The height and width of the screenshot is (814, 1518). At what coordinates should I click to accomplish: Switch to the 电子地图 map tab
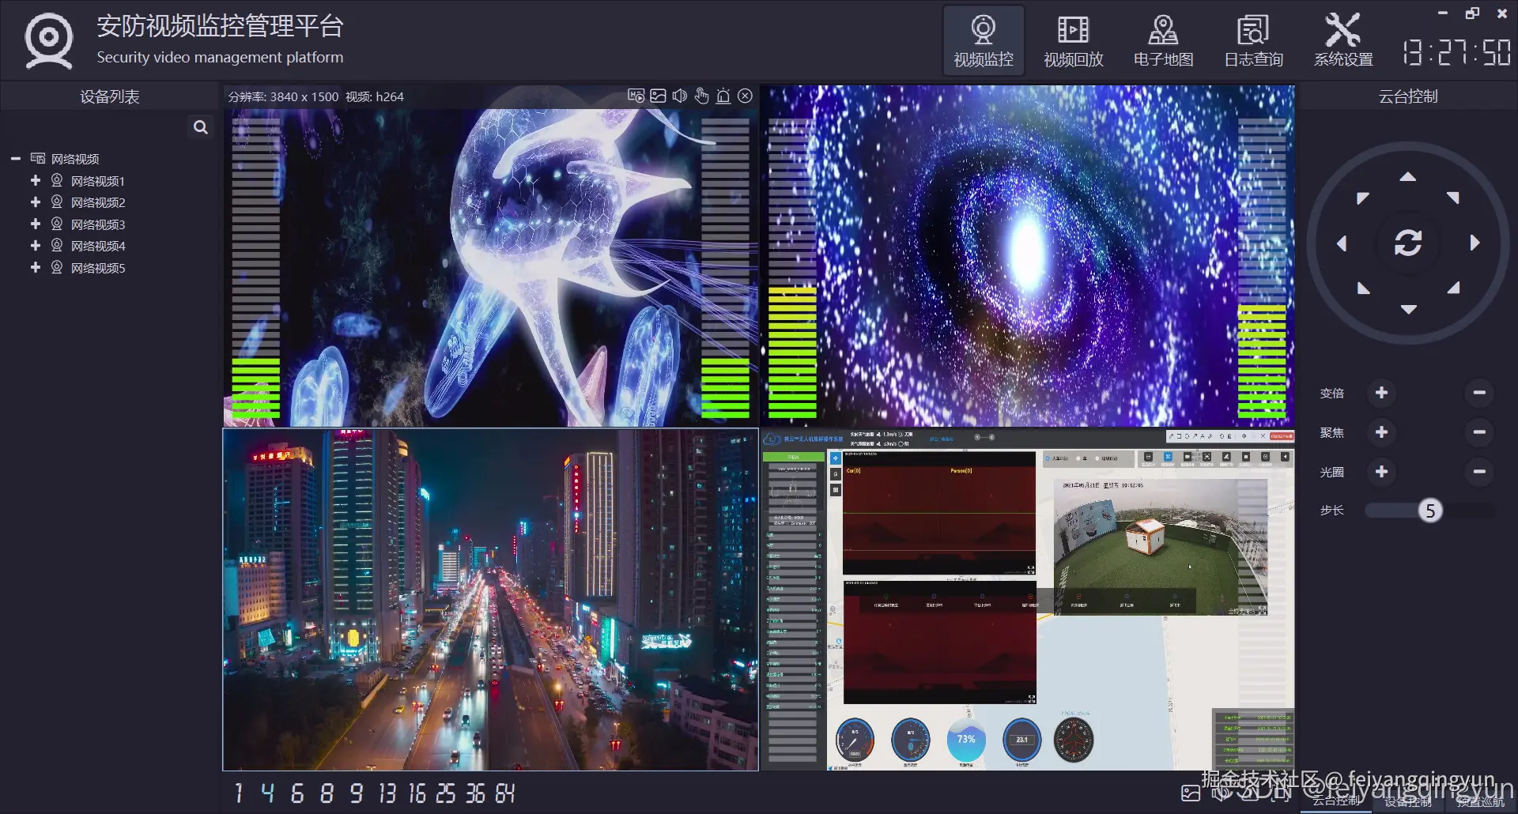click(1163, 41)
